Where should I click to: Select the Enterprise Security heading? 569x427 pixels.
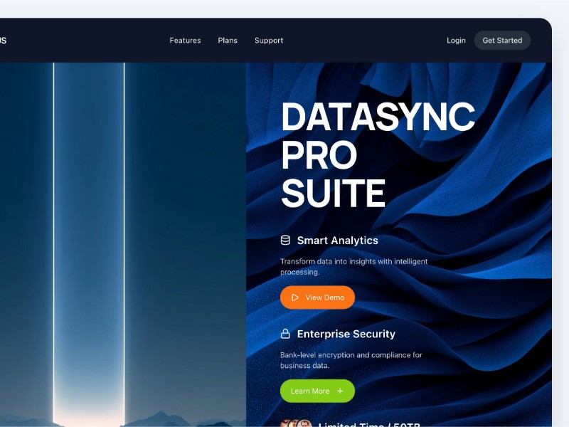[346, 334]
